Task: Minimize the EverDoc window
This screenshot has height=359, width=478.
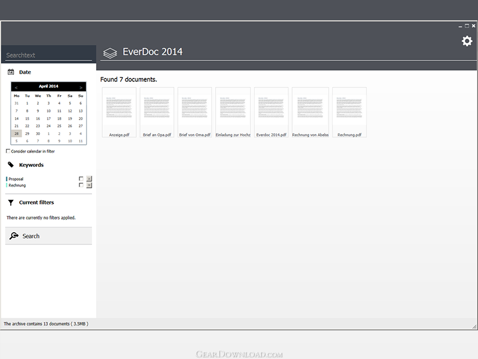Action: tap(460, 26)
